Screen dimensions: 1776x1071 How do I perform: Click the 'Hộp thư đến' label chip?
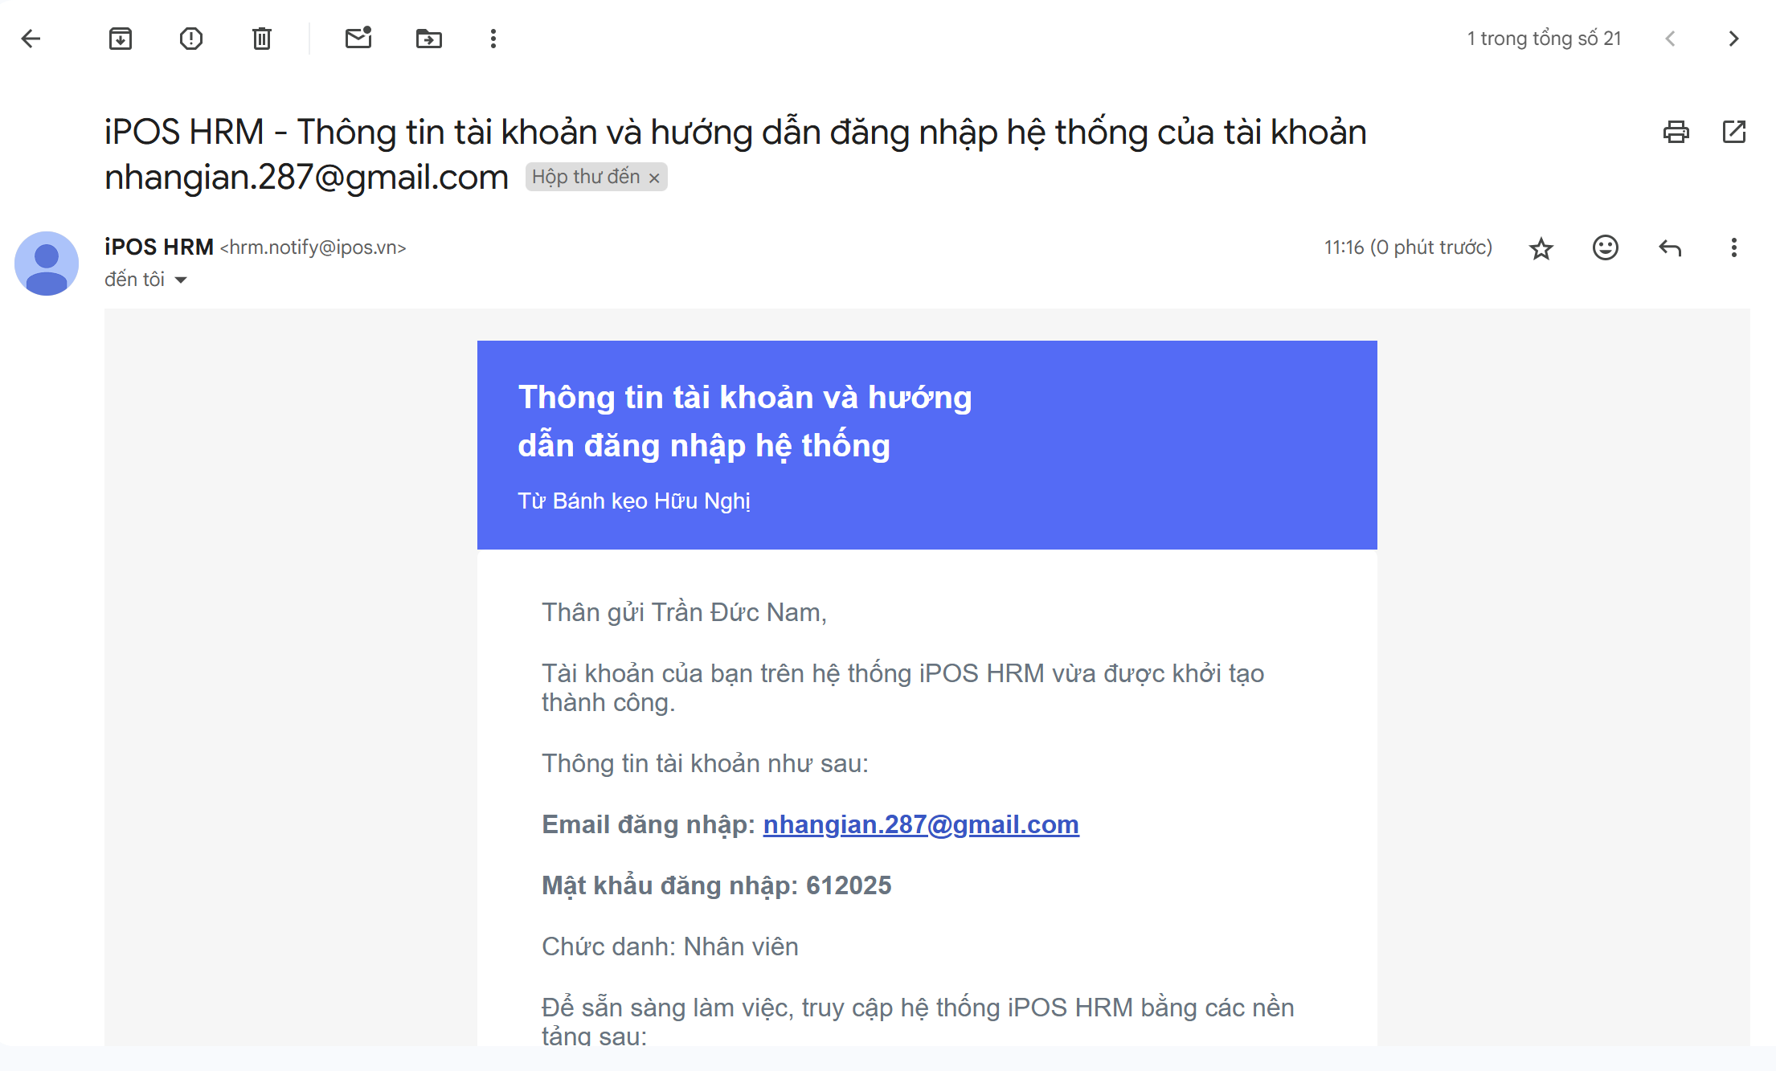pos(586,177)
